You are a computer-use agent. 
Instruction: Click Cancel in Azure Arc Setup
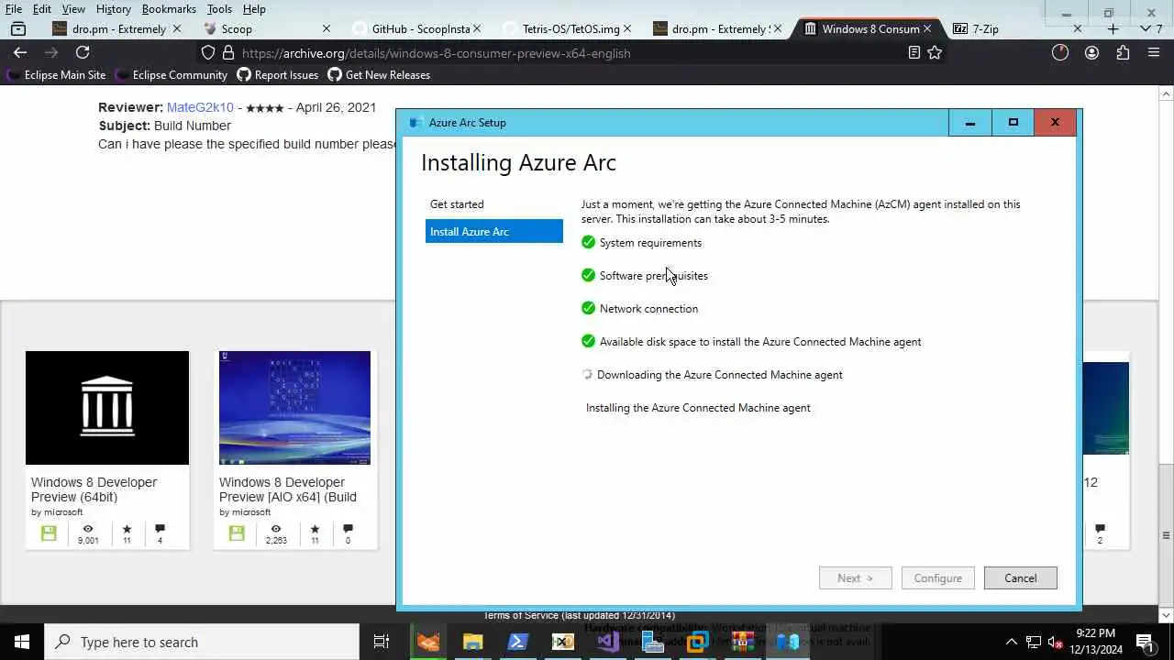(1020, 578)
